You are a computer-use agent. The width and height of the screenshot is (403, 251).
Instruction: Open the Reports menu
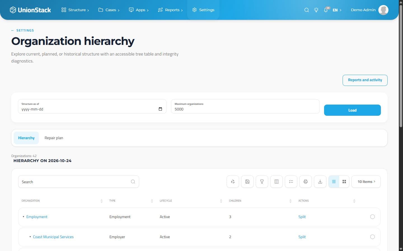coord(170,10)
